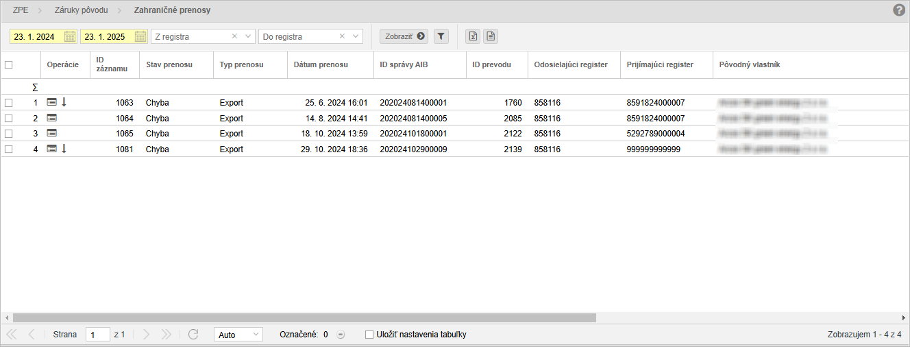Viewport: 910px width, 349px height.
Task: Click the filter funnel icon
Action: click(x=441, y=36)
